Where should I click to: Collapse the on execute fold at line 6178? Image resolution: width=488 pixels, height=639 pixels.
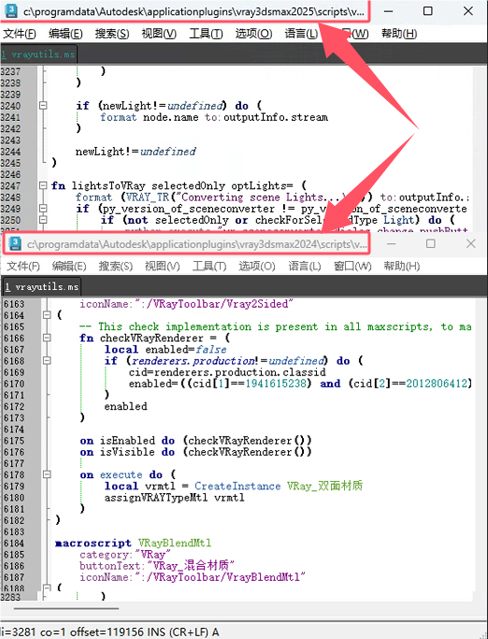tap(47, 474)
